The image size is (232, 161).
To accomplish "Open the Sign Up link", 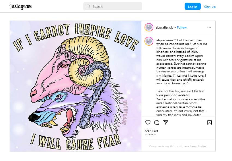I will click(x=210, y=6).
